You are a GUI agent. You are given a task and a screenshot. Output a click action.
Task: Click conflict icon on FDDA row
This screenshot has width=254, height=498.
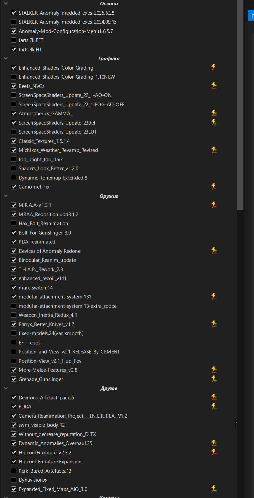coord(214,407)
